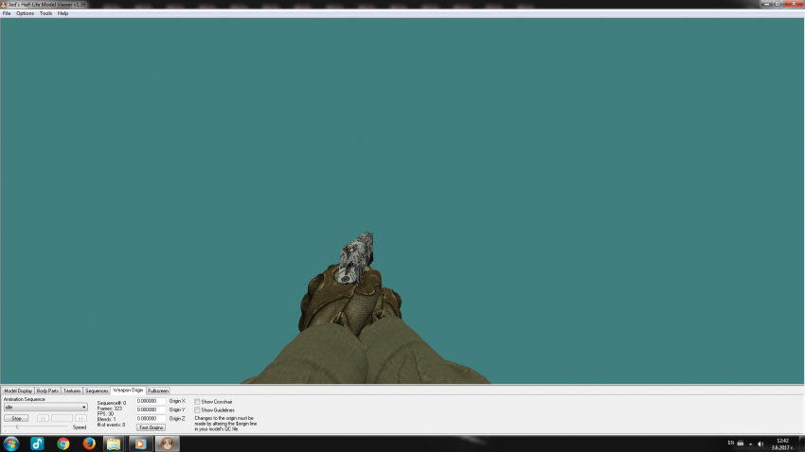Image resolution: width=805 pixels, height=452 pixels.
Task: Open the media player taskbar icon
Action: coord(140,443)
